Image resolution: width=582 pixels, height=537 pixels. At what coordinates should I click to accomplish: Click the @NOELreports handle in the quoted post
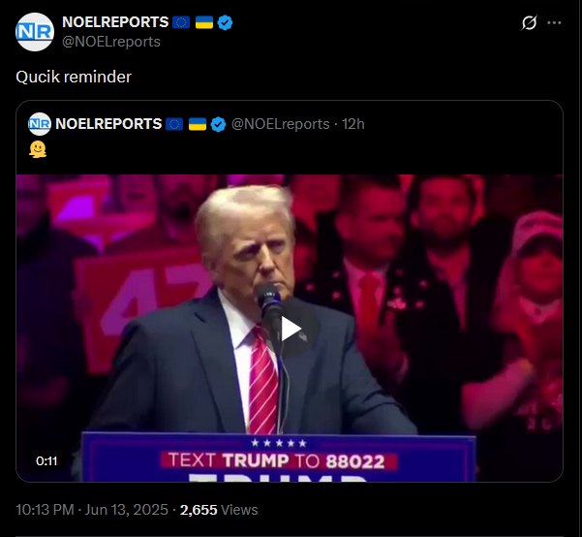(x=280, y=124)
